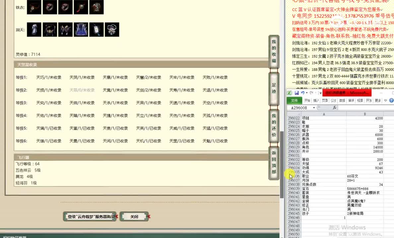Image resolution: width=394 pixels, height=238 pixels.
Task: Select the first 铁衣 item thumbnail
Action: 34,7
